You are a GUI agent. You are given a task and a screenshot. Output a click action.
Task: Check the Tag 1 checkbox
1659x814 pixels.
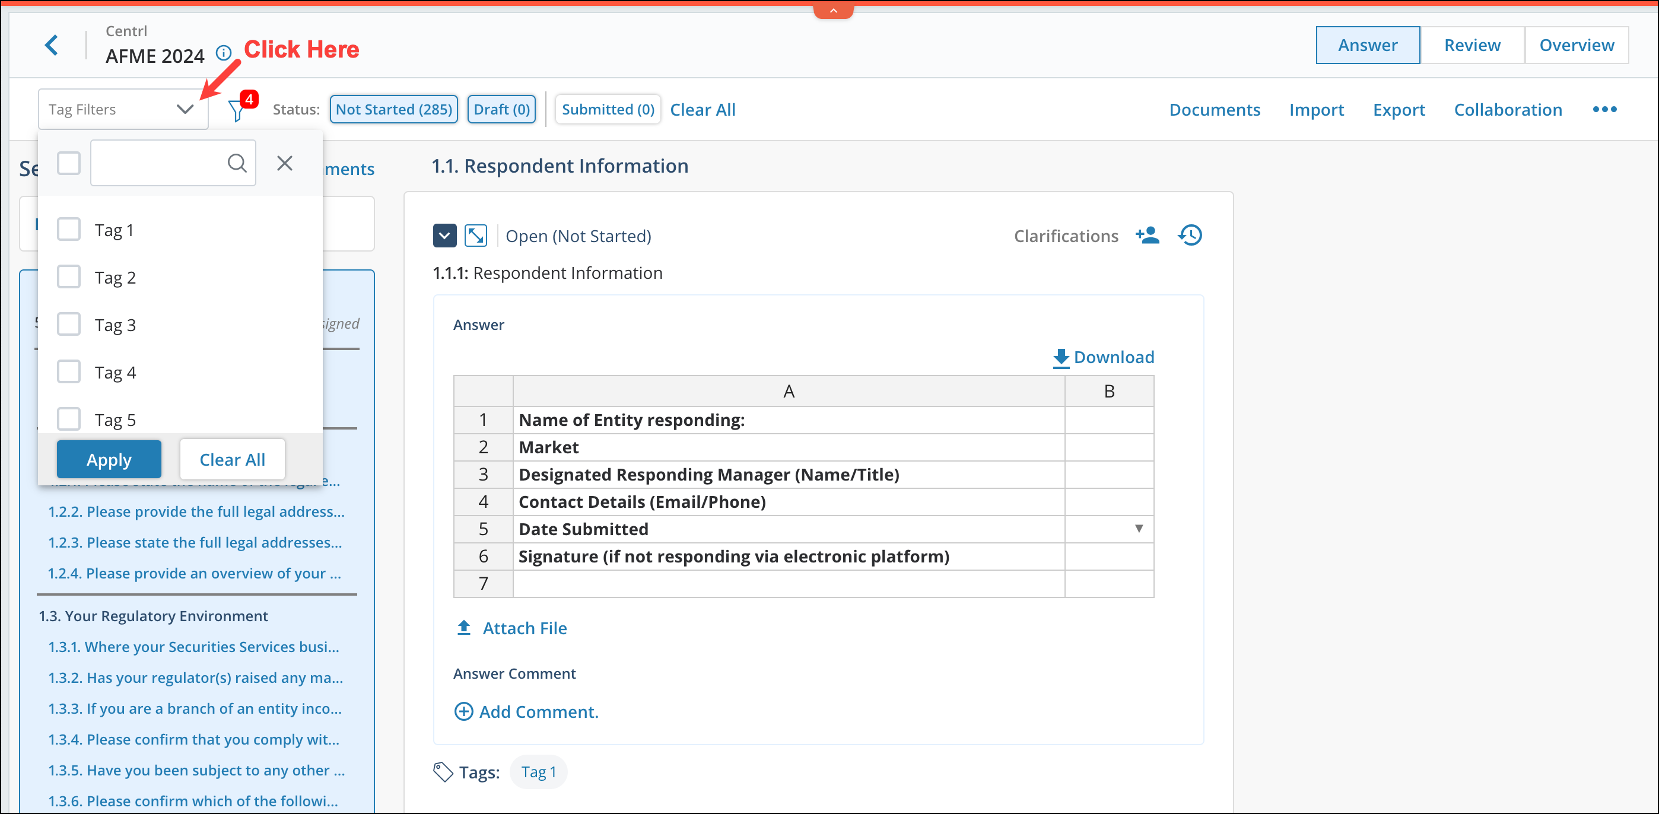(68, 228)
